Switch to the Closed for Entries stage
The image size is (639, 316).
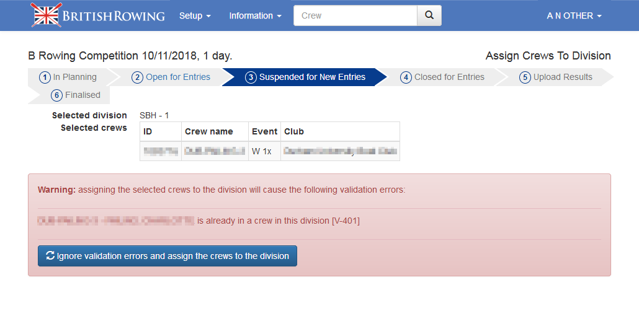click(449, 77)
